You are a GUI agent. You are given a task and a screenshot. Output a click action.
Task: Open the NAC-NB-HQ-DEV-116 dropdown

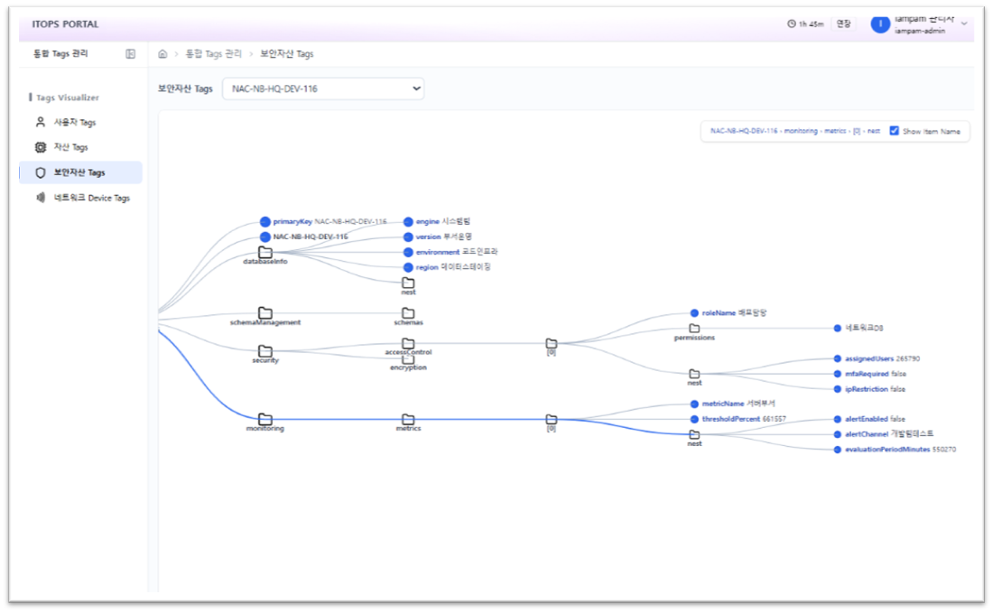point(323,88)
